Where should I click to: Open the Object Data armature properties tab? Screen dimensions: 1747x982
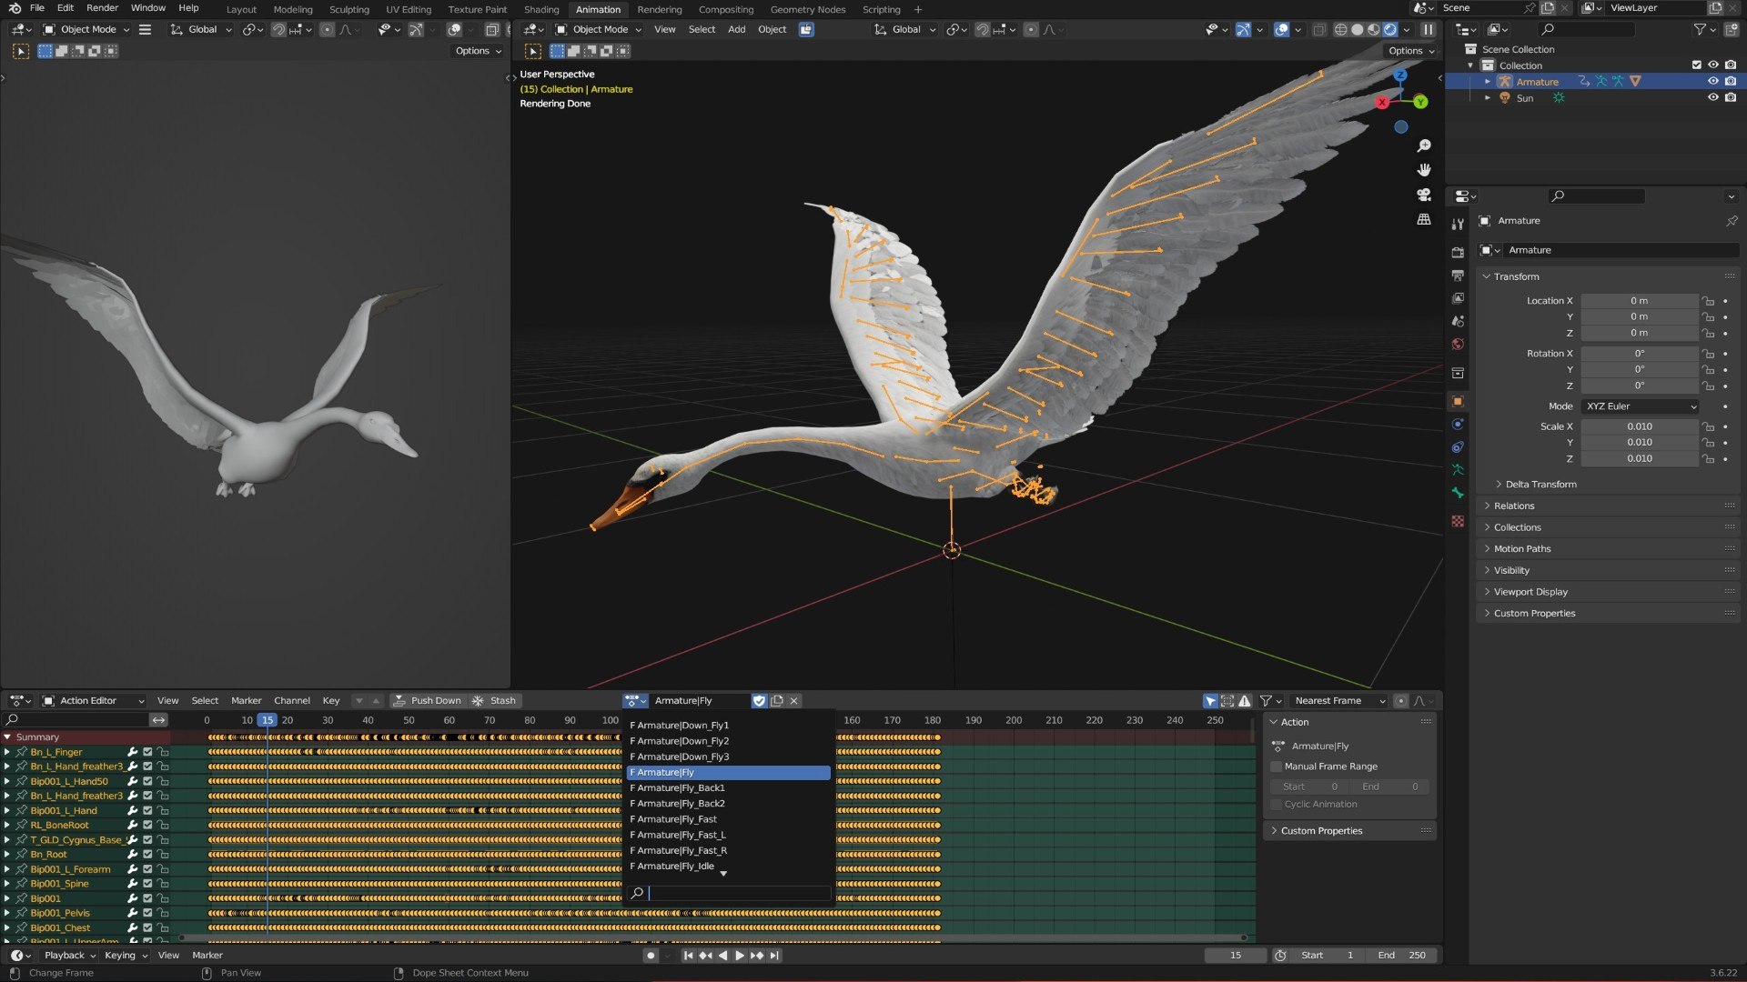1458,469
